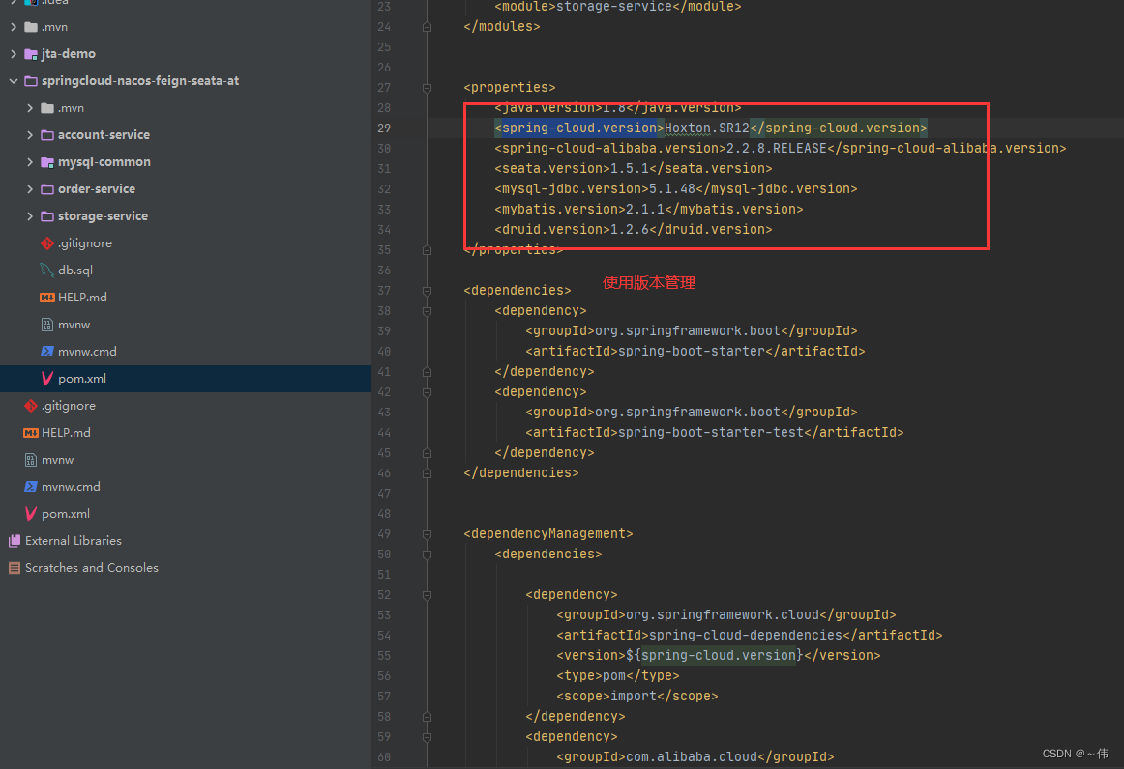Open External Libraries node
This screenshot has height=769, width=1124.
[74, 541]
